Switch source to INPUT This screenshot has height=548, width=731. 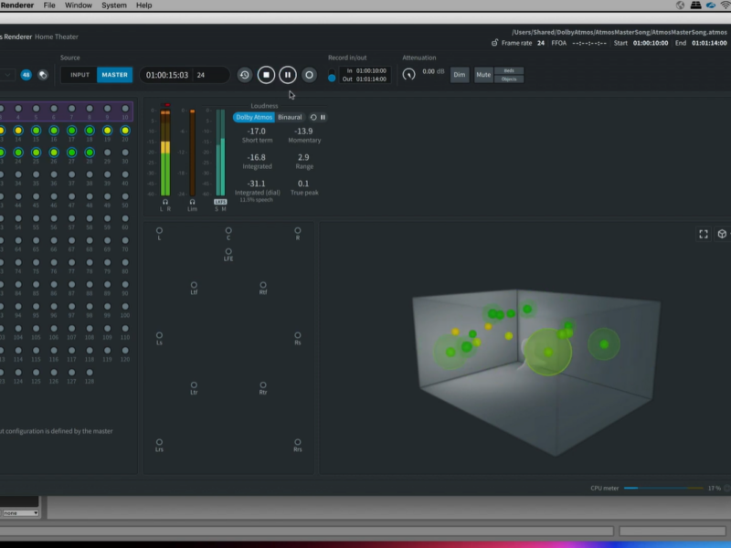point(80,75)
